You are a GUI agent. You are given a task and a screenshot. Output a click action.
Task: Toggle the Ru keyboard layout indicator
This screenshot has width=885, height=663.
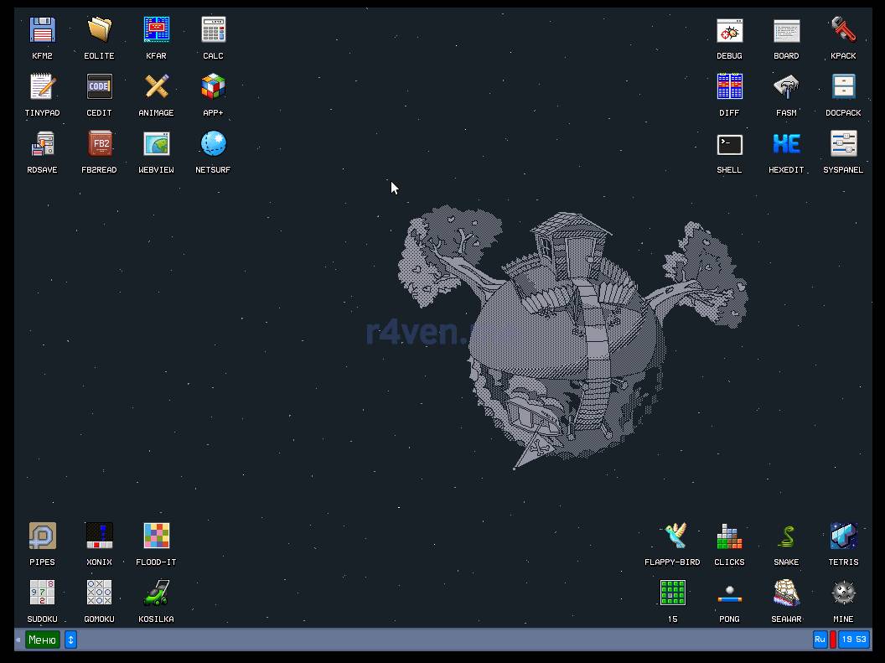820,640
